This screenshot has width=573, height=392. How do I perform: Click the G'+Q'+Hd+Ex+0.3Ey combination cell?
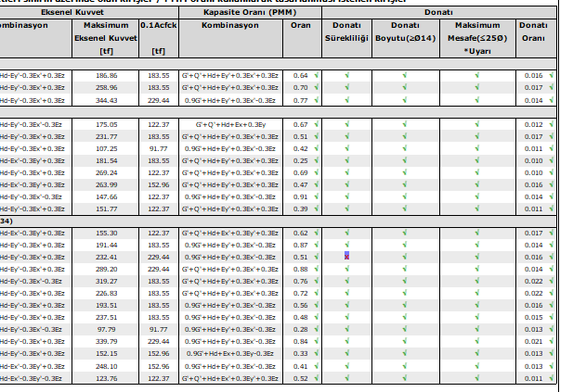point(229,124)
